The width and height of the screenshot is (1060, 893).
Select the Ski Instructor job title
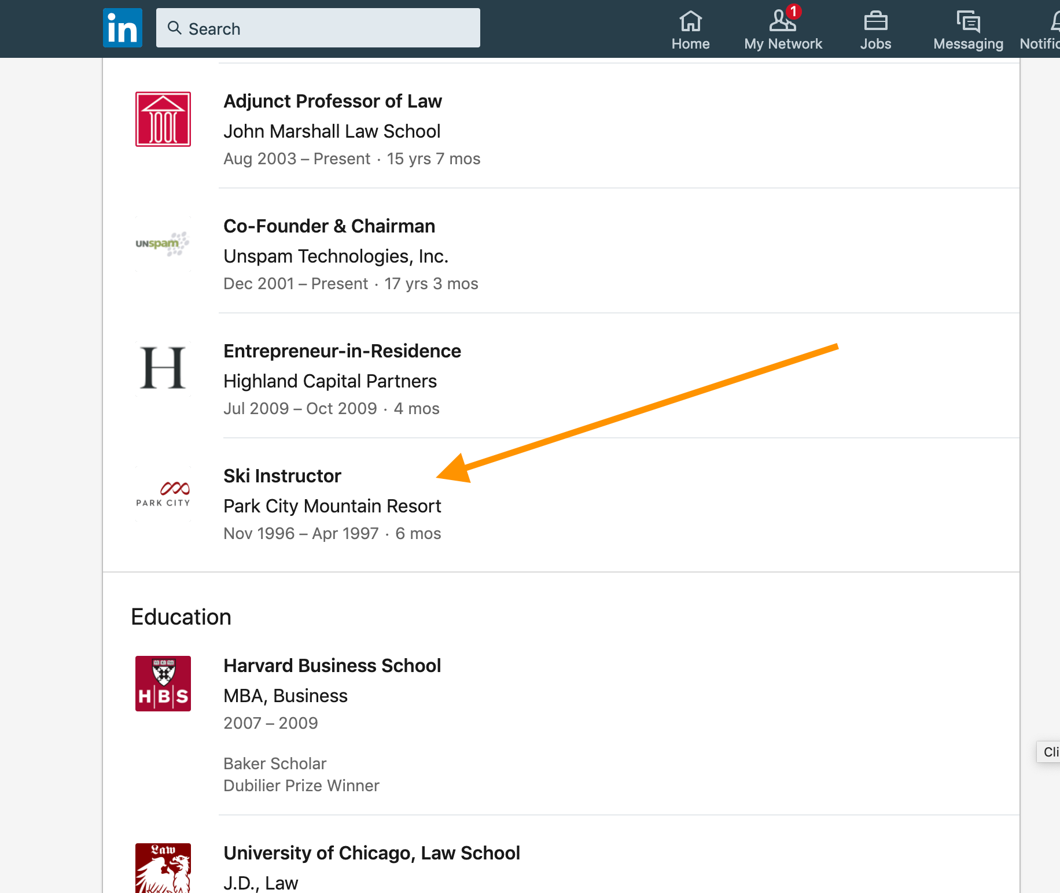pyautogui.click(x=282, y=476)
